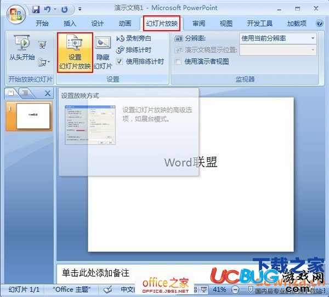This screenshot has width=329, height=297.
Task: Open the undo history dropdown arrow
Action: click(55, 9)
